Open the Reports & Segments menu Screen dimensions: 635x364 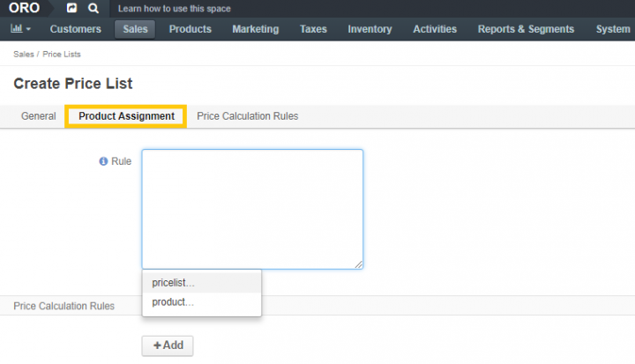click(x=526, y=29)
